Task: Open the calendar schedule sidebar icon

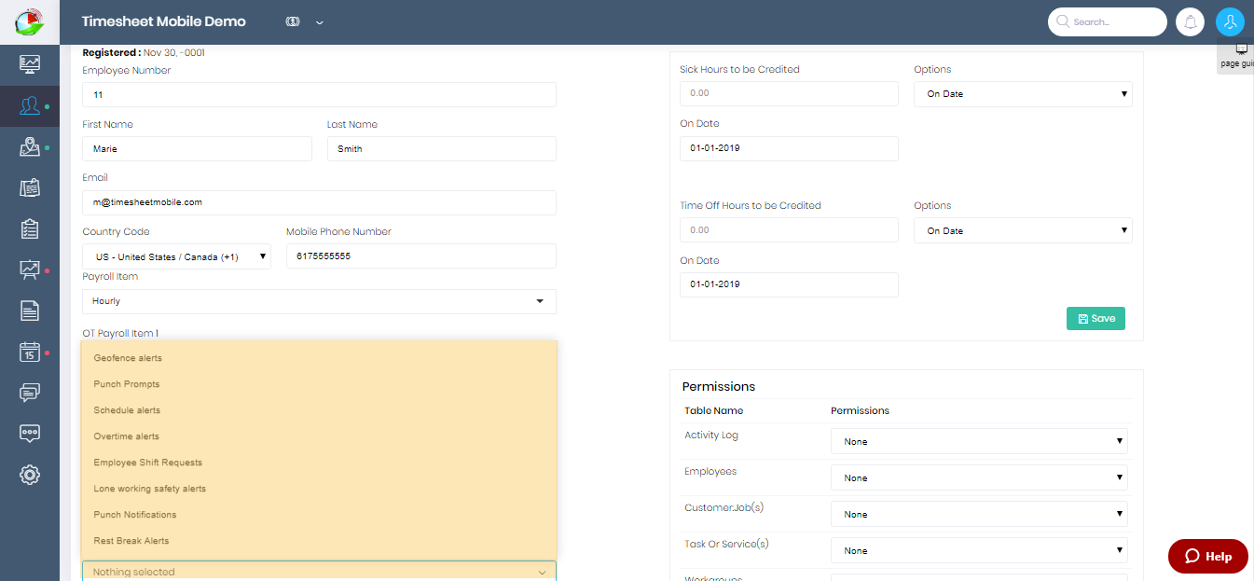Action: (x=30, y=352)
